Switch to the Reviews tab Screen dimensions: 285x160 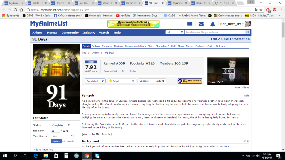coord(118,46)
